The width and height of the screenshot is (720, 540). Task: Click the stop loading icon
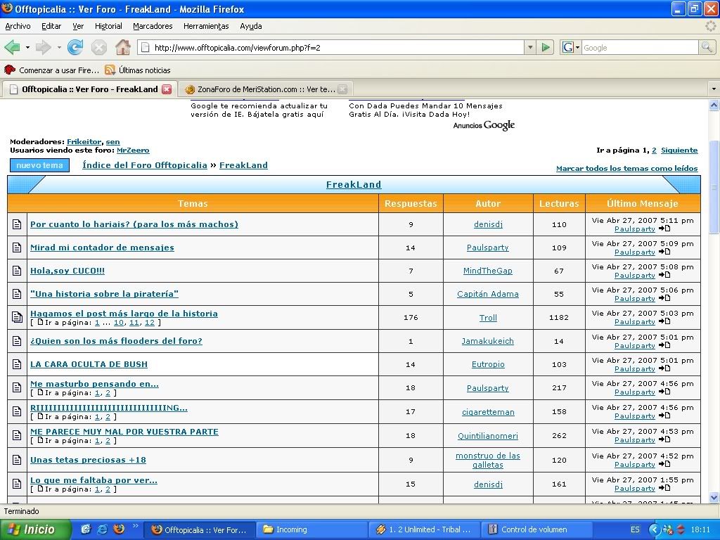coord(99,47)
